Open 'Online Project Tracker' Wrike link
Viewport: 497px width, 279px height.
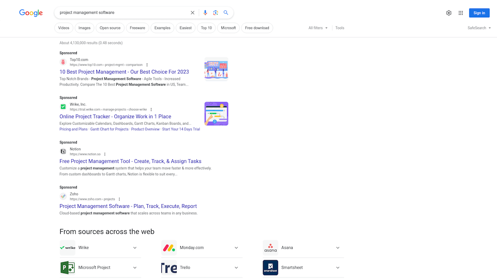tap(115, 116)
